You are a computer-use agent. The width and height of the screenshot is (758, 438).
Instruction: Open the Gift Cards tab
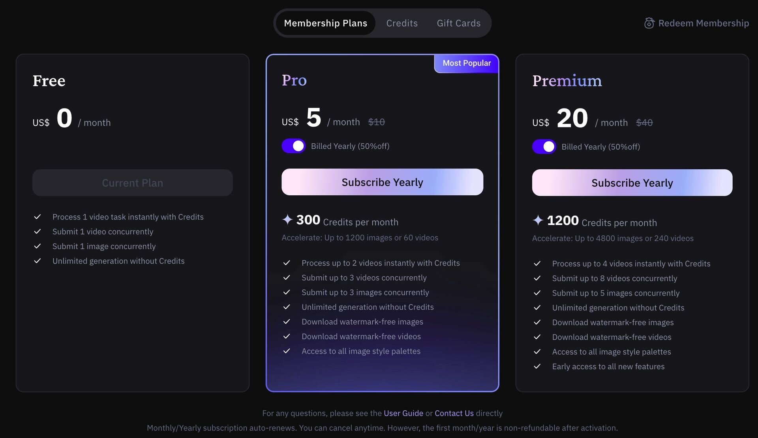[x=458, y=23]
